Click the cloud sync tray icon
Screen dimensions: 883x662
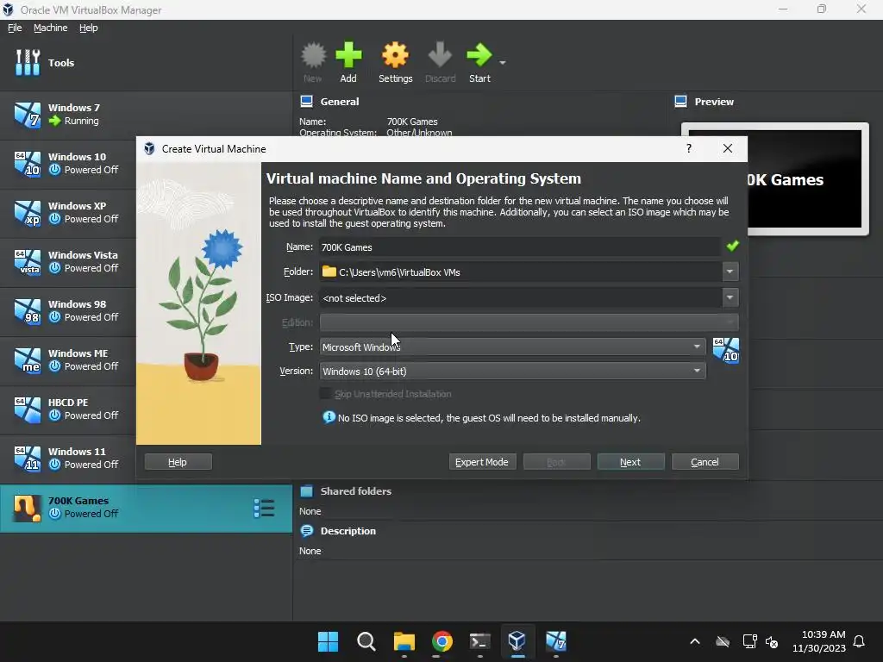(x=723, y=641)
